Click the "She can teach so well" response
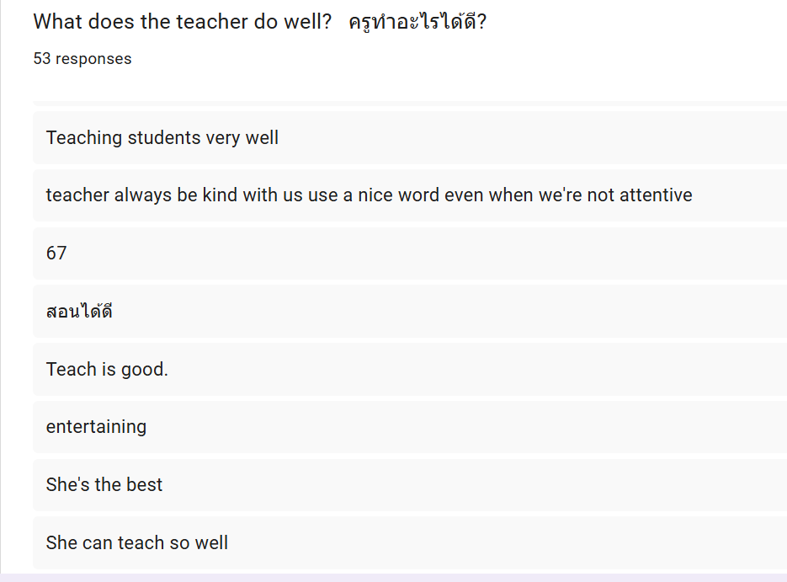The height and width of the screenshot is (582, 787). pyautogui.click(x=137, y=543)
